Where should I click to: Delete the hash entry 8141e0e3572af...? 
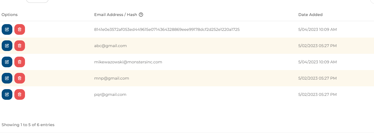(x=20, y=29)
